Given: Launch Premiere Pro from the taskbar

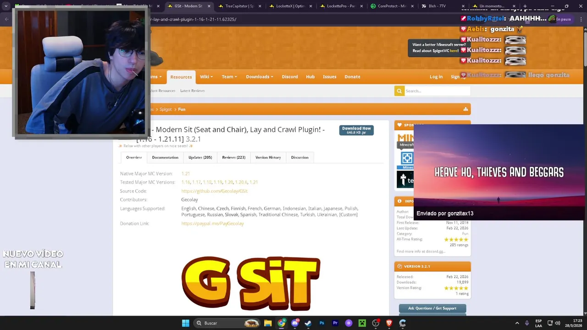Looking at the screenshot, I should pyautogui.click(x=335, y=323).
